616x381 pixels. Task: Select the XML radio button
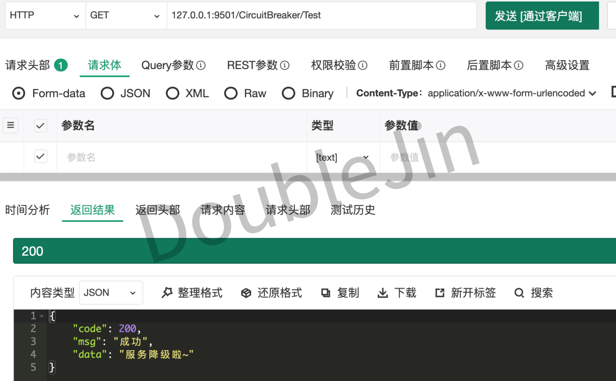pyautogui.click(x=172, y=93)
